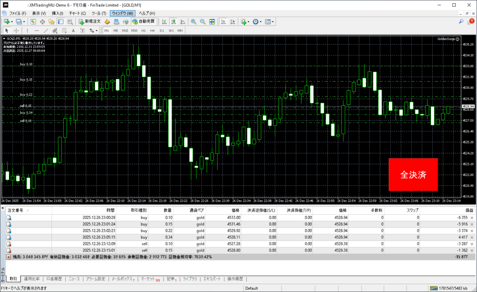477x292 pixels.
Task: Select the vertical line drawing tool
Action: 28,30
